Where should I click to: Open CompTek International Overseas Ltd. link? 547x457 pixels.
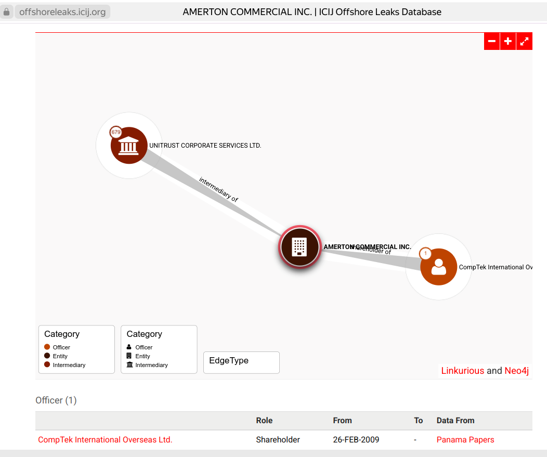point(105,439)
